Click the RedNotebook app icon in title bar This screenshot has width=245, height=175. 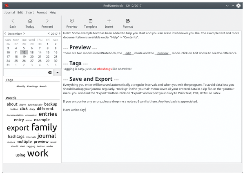pos(7,6)
